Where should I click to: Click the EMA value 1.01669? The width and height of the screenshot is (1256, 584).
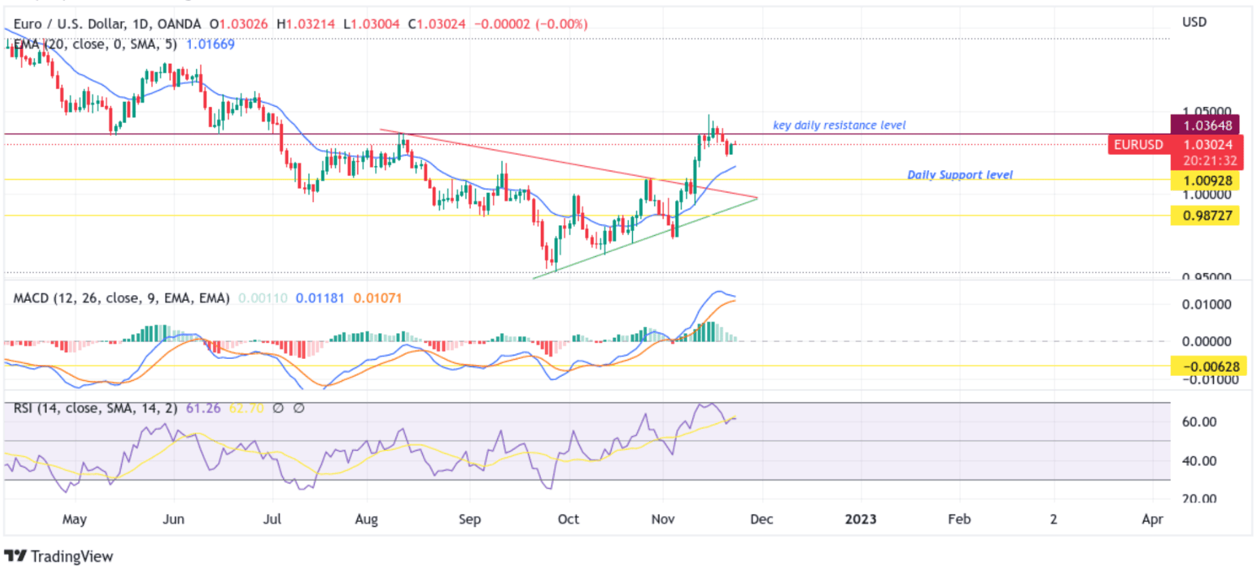point(211,44)
